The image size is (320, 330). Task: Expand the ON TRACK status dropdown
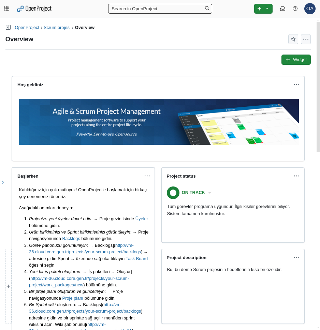209,193
